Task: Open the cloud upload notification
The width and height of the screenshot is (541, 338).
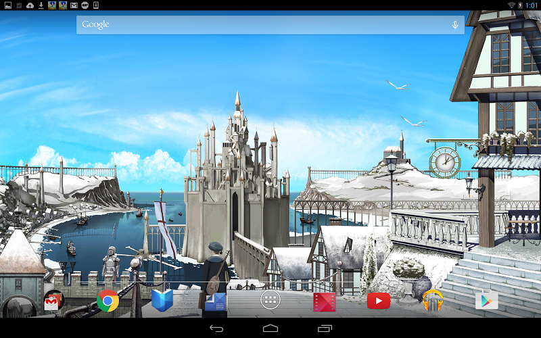Action: (x=30, y=5)
